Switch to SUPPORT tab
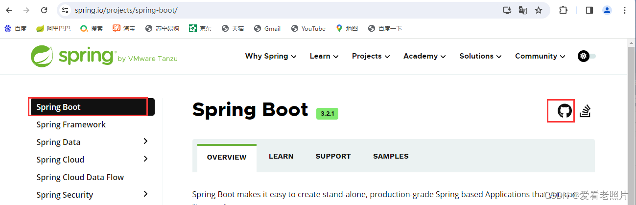 (x=333, y=156)
